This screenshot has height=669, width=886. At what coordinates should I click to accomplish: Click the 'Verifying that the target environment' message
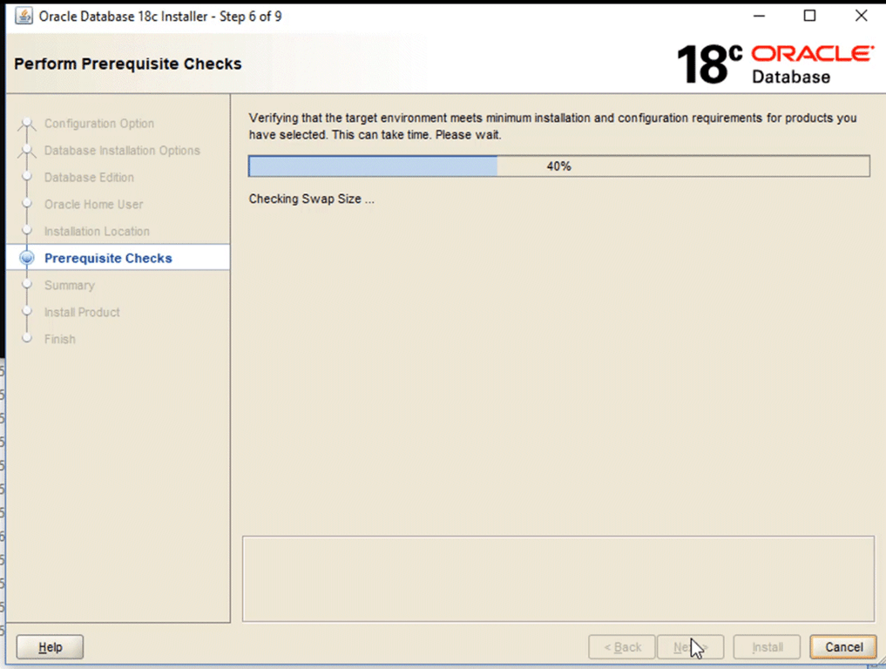click(x=552, y=126)
